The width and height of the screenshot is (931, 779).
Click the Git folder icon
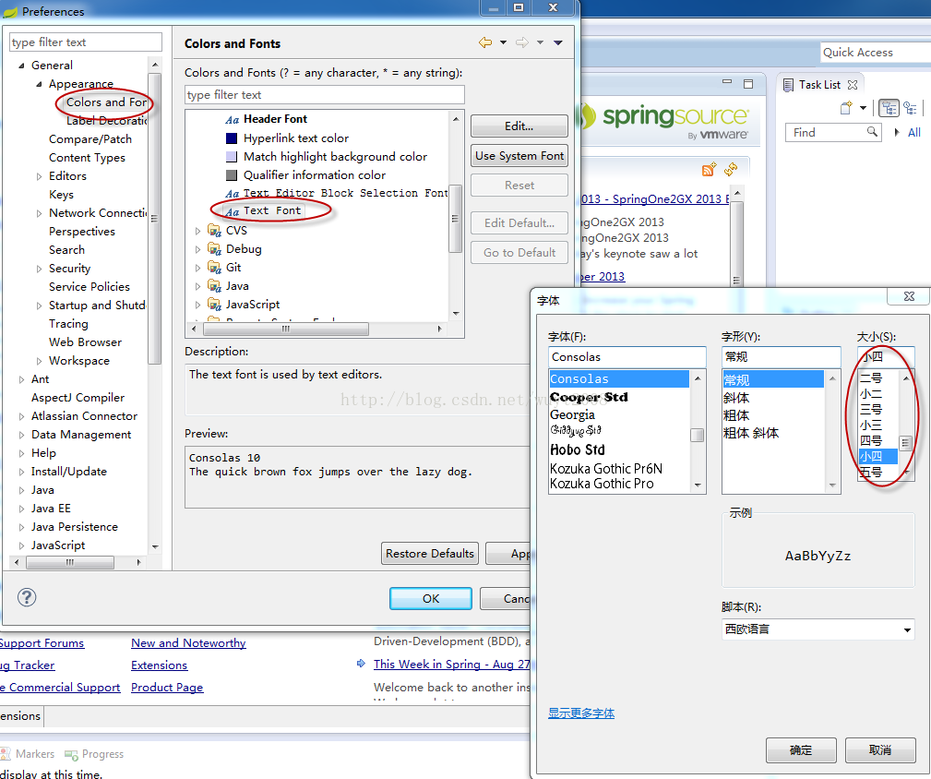[x=214, y=267]
